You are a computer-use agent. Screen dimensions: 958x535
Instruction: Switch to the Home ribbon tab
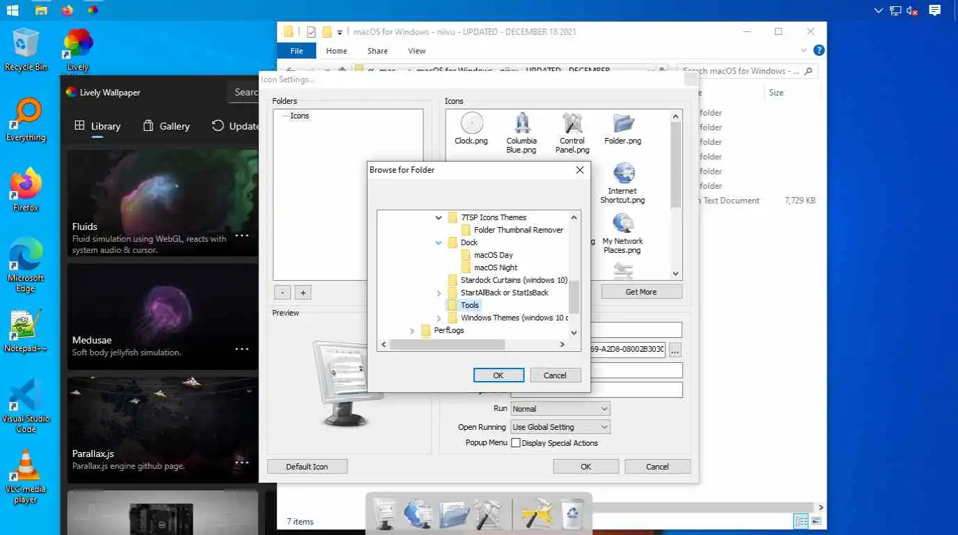click(x=336, y=51)
